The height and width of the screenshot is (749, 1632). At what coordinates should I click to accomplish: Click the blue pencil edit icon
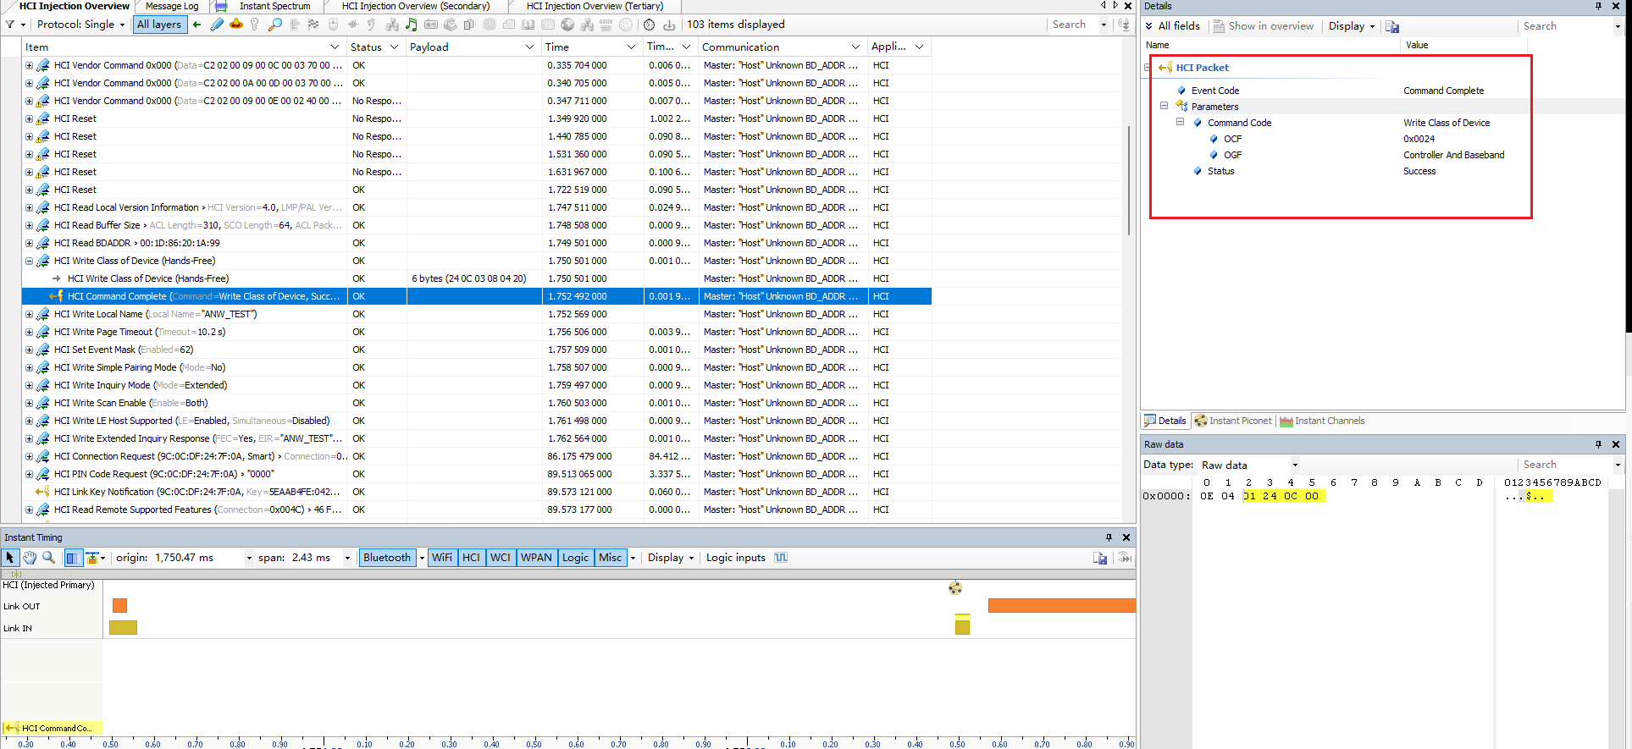pyautogui.click(x=217, y=25)
